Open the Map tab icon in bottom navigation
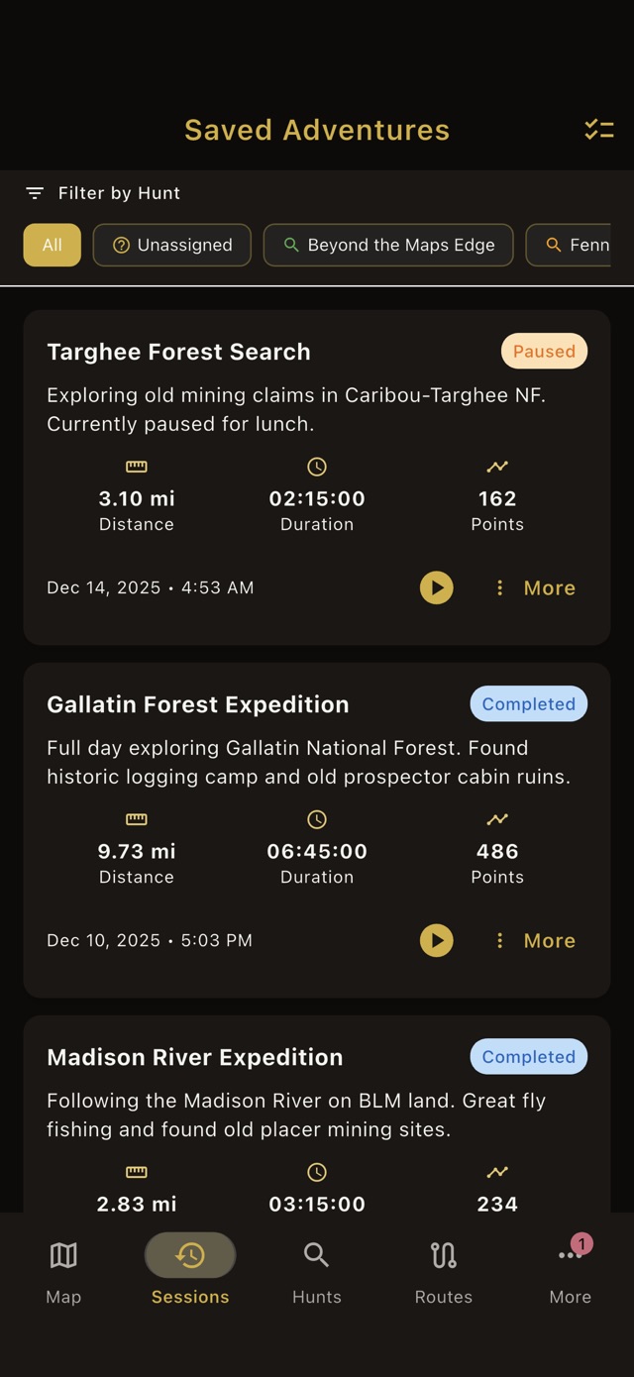 [x=62, y=1254]
